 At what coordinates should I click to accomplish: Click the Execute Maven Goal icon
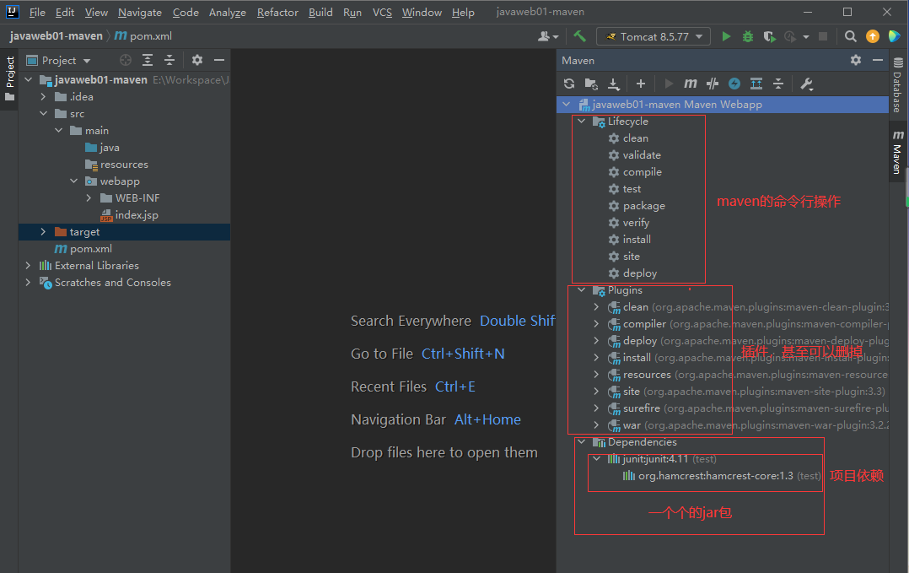691,84
